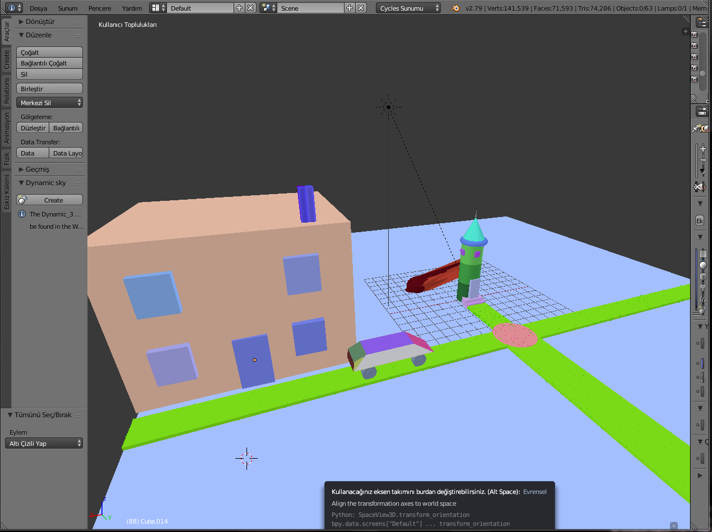The height and width of the screenshot is (532, 712).
Task: Click the (88) Cube.014 object label
Action: [147, 521]
